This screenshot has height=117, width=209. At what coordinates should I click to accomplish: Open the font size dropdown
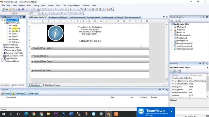pyautogui.click(x=39, y=13)
